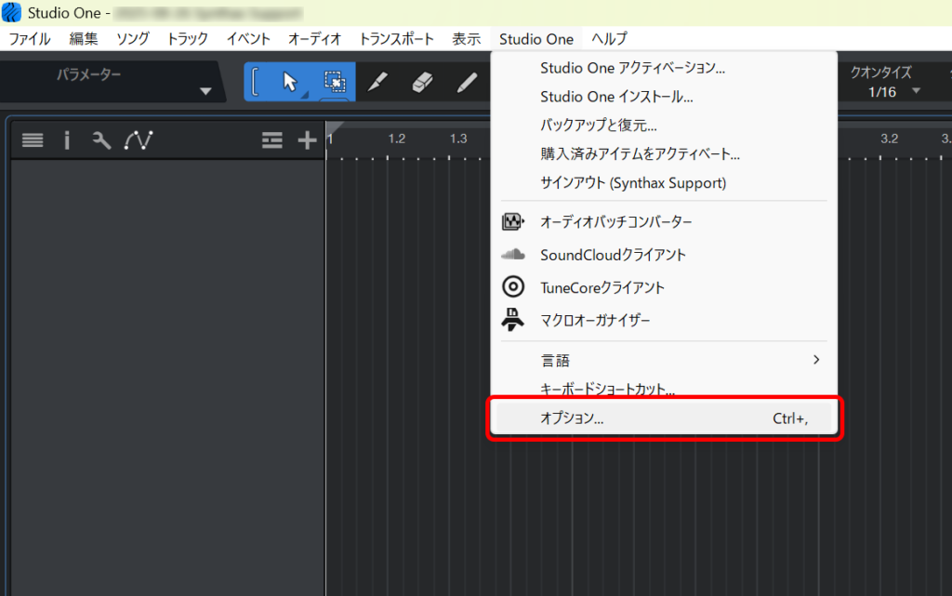Expand the パラメーター dropdown arrow
Screen dimensions: 952x596
[x=205, y=91]
